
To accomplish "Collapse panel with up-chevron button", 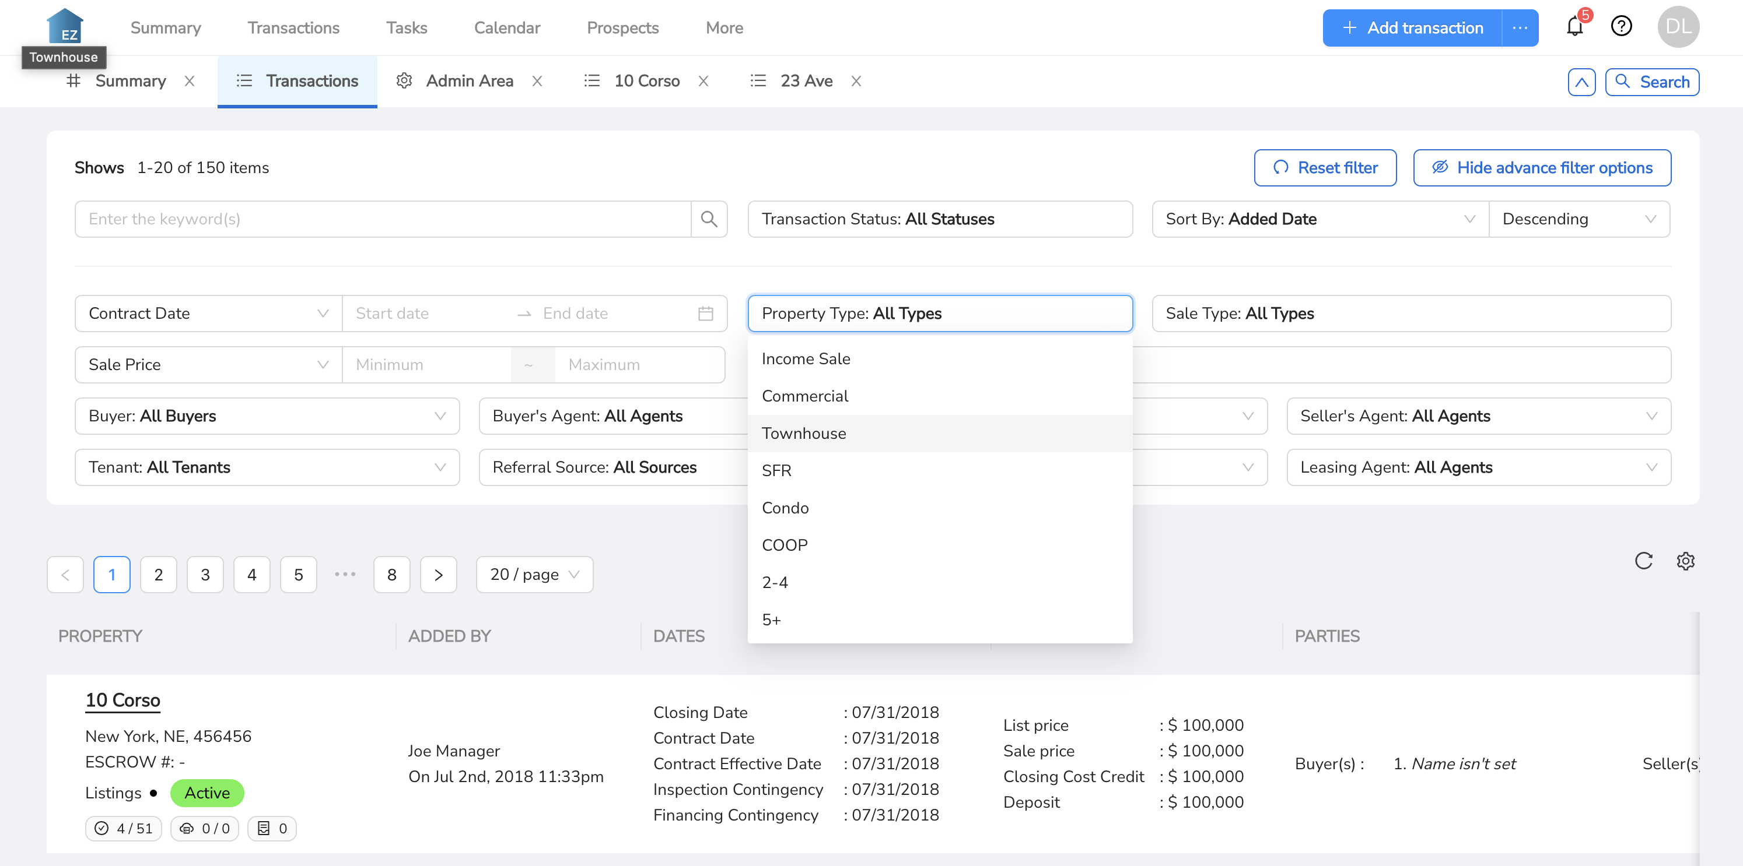I will [x=1581, y=82].
